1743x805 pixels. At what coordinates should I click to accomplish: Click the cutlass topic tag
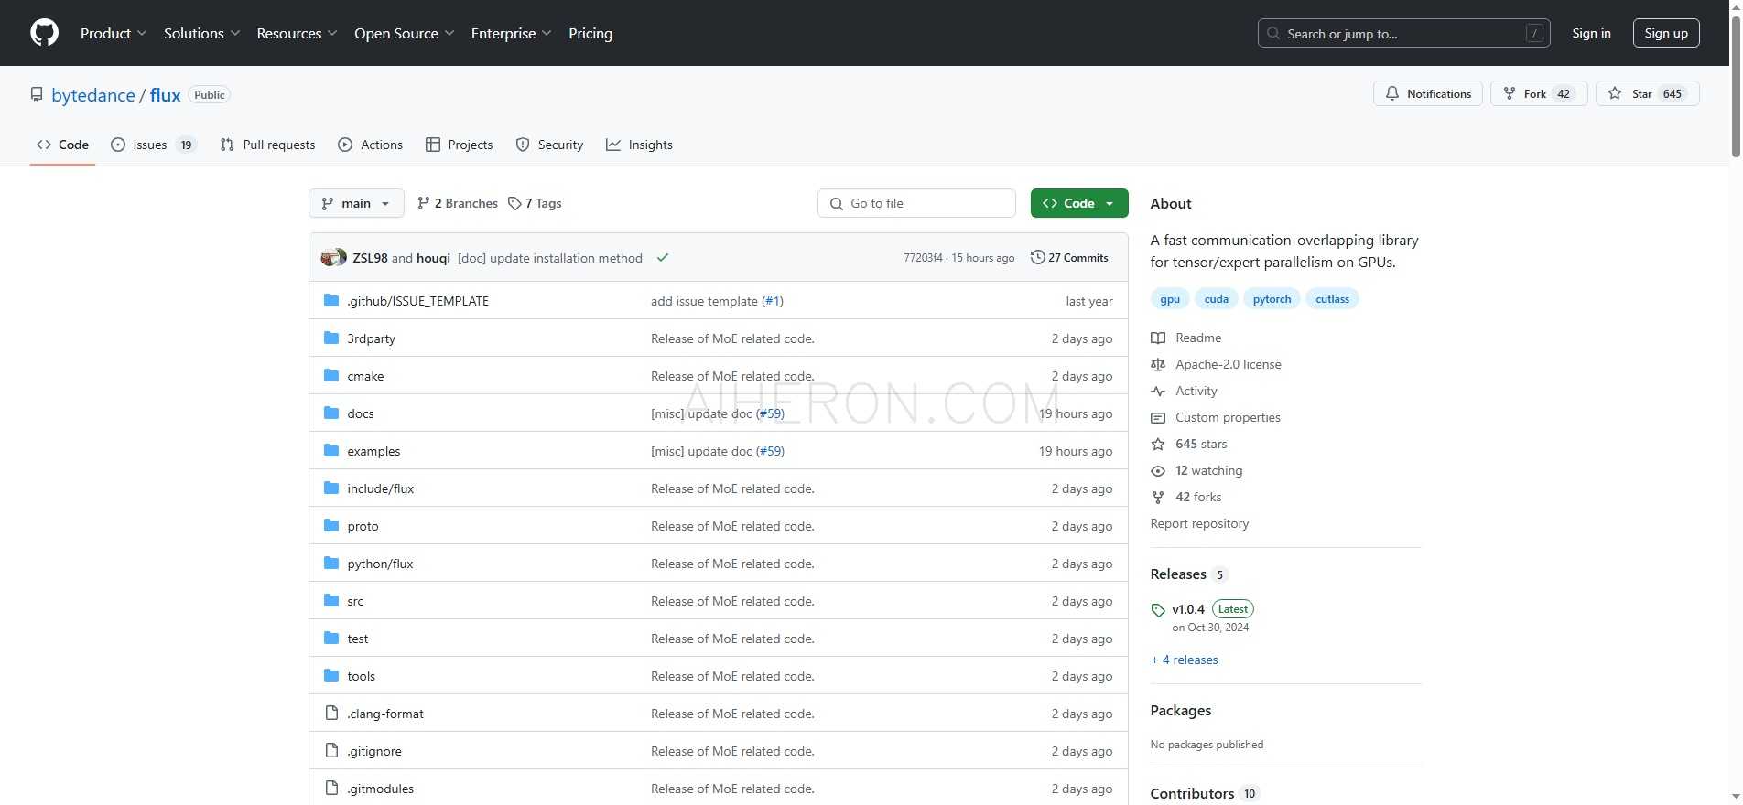tap(1332, 299)
